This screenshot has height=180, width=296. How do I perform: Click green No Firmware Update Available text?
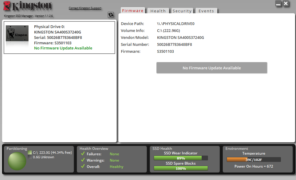click(63, 48)
